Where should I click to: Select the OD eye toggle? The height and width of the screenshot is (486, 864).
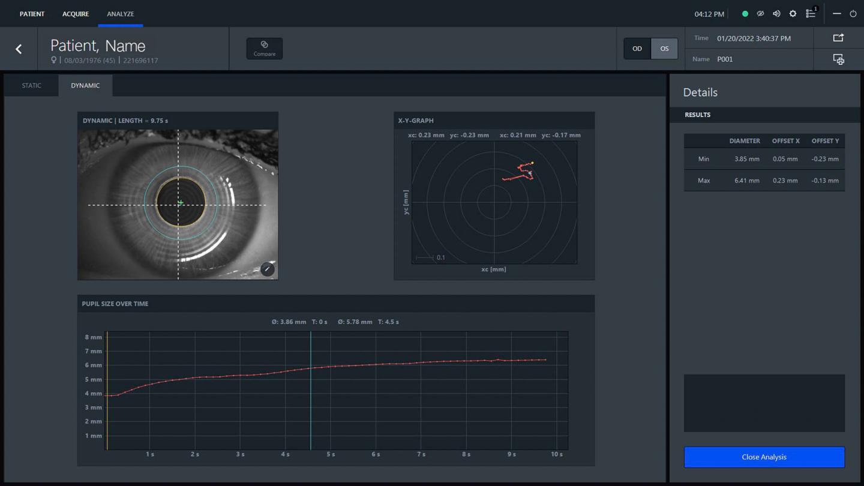point(637,49)
